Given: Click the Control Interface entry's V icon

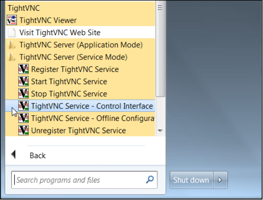Looking at the screenshot, I should click(23, 106).
